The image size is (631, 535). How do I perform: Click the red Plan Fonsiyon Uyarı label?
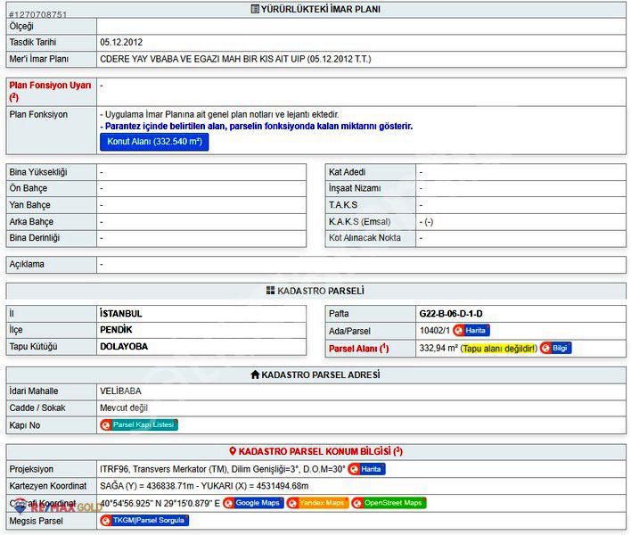(50, 90)
